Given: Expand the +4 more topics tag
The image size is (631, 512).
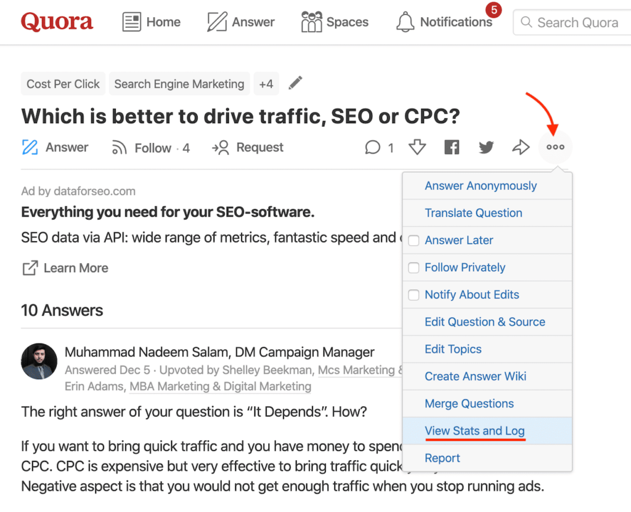Looking at the screenshot, I should [x=266, y=84].
